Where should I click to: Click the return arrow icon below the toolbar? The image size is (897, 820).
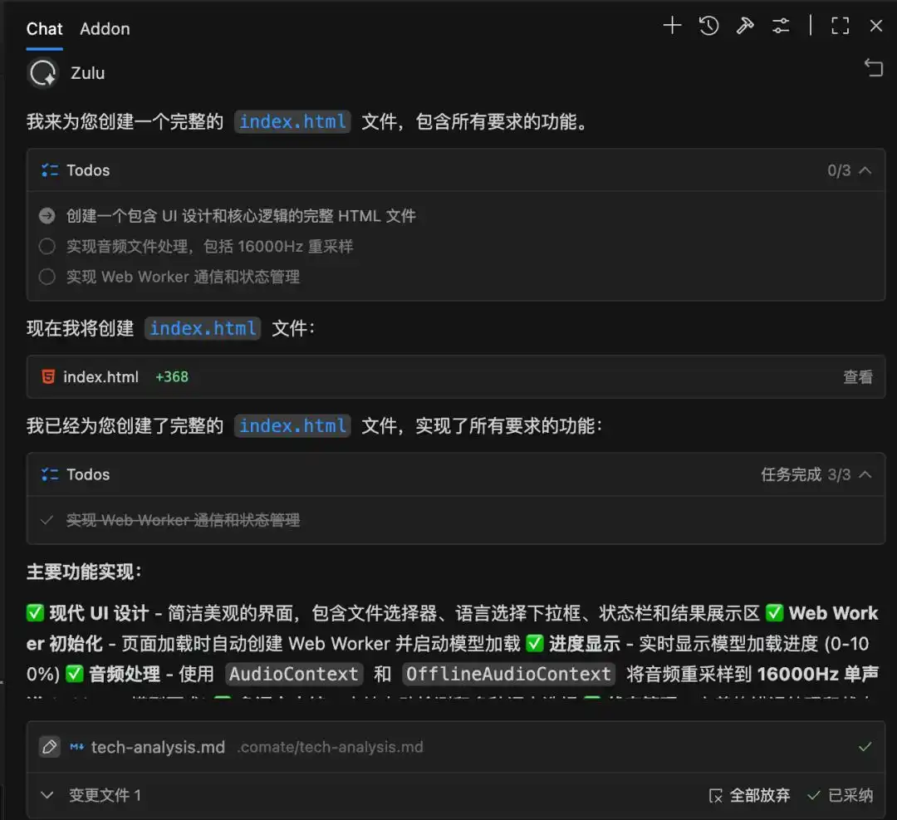pyautogui.click(x=874, y=68)
